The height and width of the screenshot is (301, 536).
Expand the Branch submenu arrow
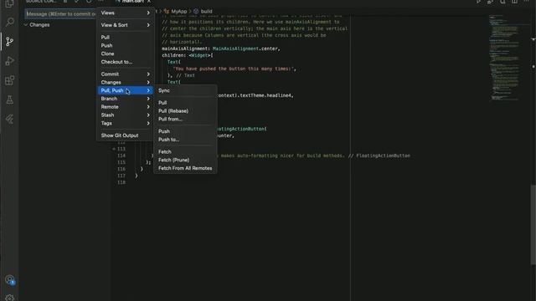148,99
